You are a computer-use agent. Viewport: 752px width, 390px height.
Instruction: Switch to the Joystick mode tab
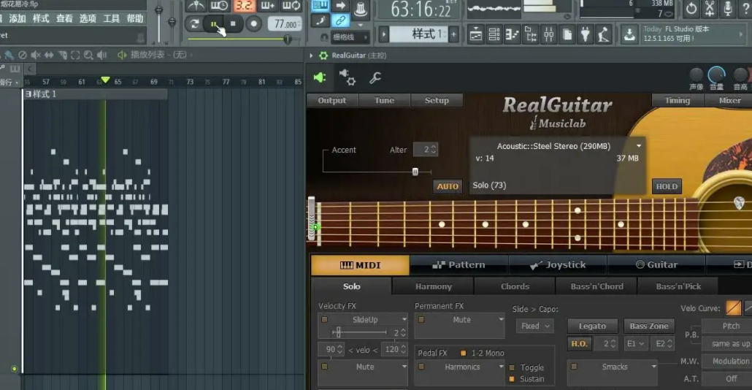[558, 265]
